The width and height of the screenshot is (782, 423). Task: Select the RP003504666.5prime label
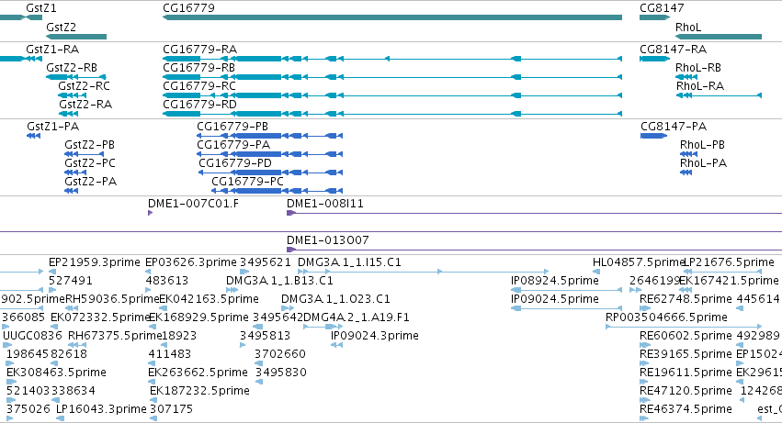click(666, 317)
